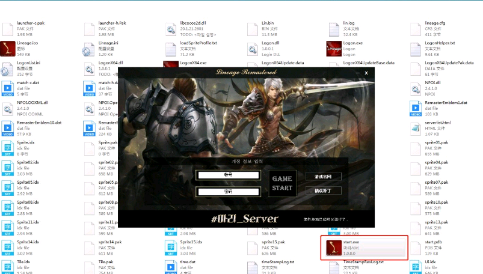The image size is (483, 274).
Task: Click the 错误补丁 patch button
Action: 323,191
